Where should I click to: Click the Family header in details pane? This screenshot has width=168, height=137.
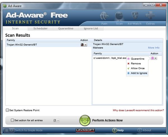point(98,54)
